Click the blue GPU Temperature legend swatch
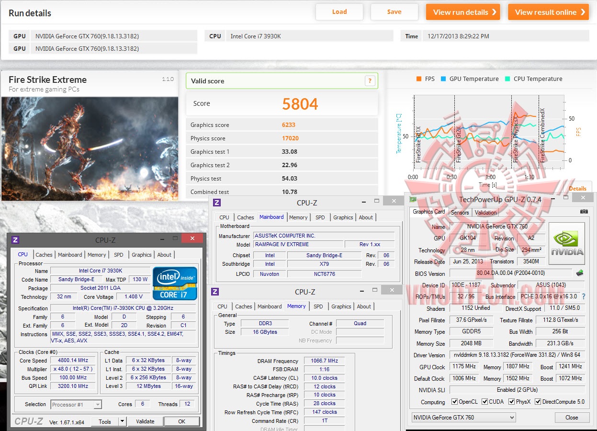Viewport: 597px width, 431px height. tap(443, 79)
